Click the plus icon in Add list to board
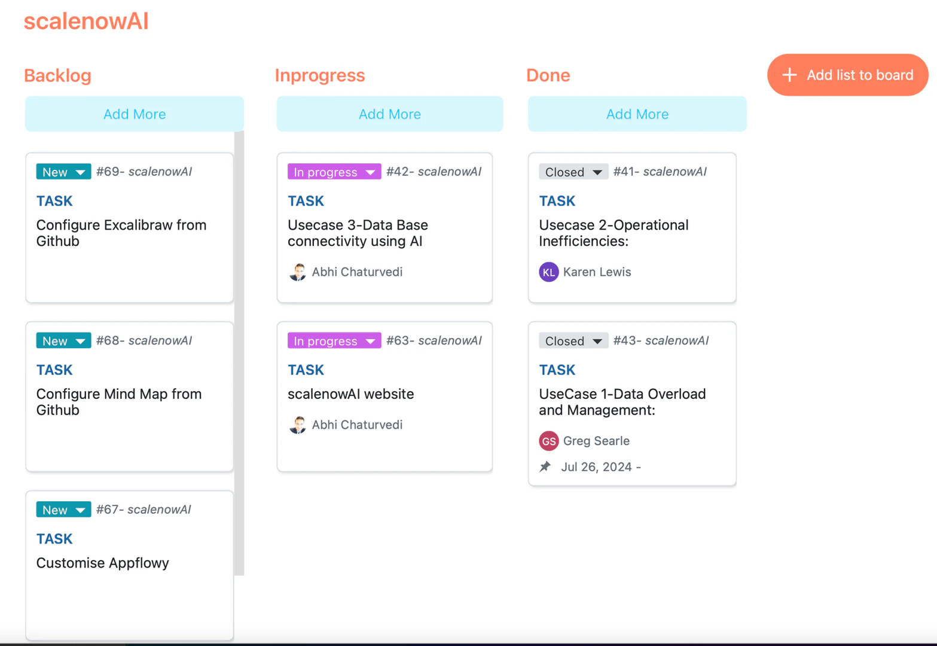 (789, 75)
